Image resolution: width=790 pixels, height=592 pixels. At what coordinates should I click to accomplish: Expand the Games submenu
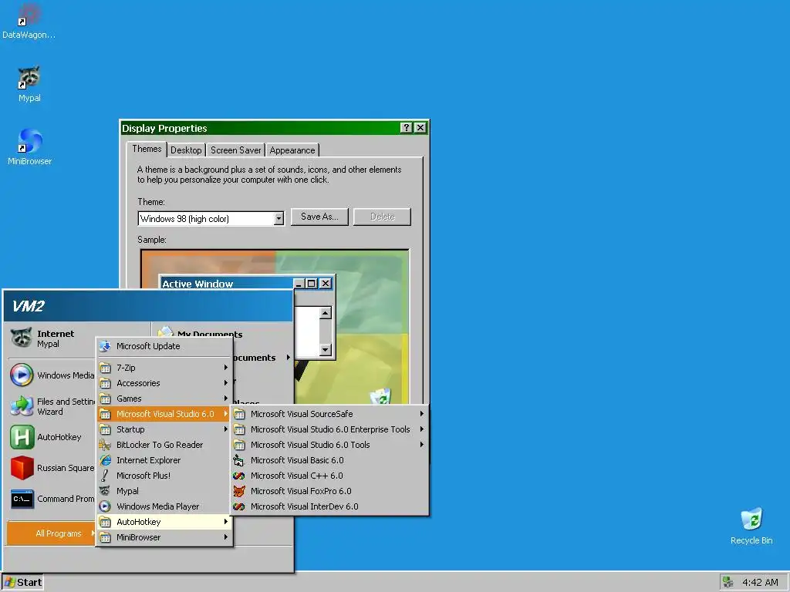click(226, 399)
